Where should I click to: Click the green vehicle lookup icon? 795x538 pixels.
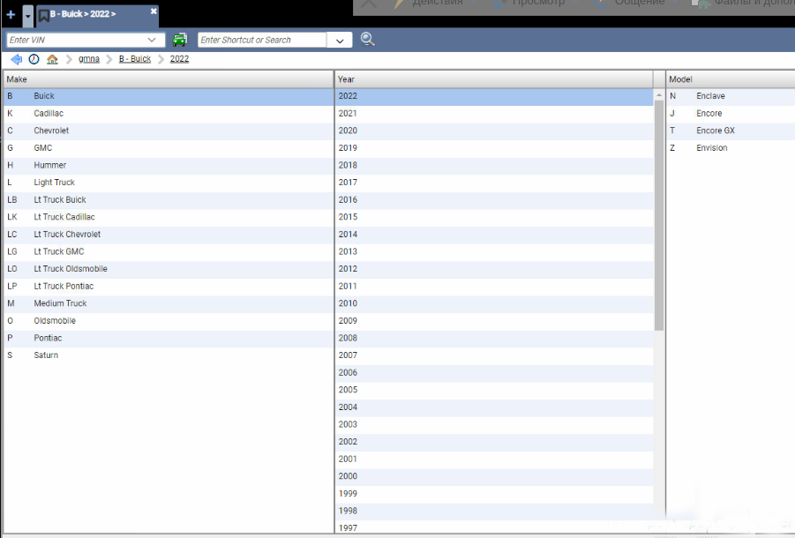click(x=180, y=40)
